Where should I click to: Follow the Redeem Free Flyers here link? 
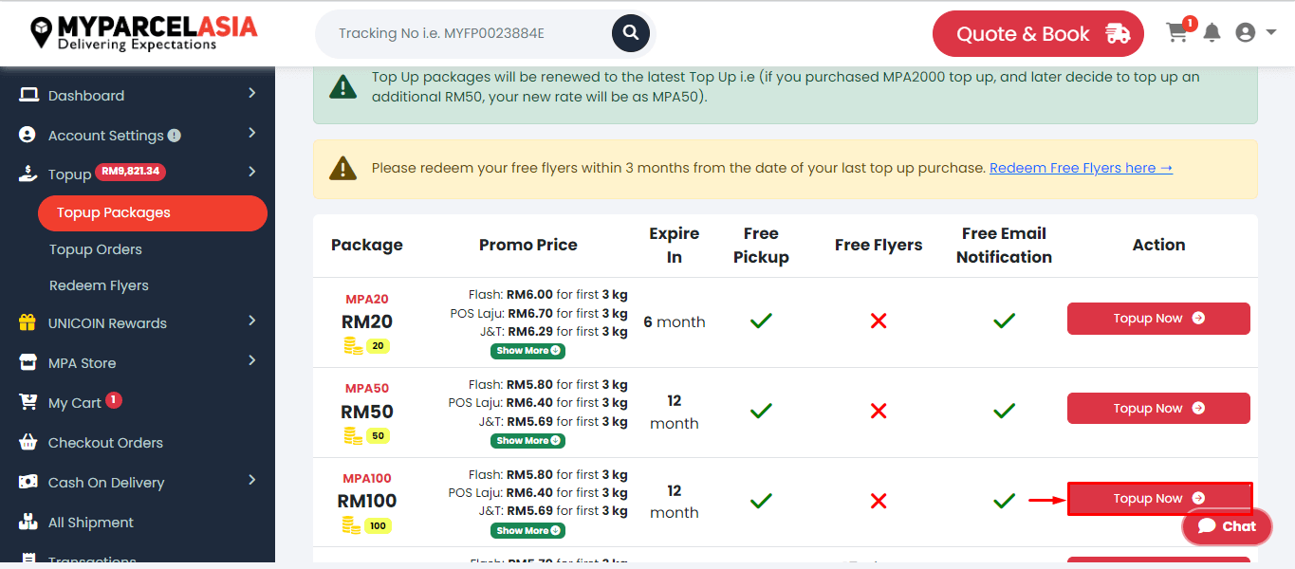pyautogui.click(x=1081, y=168)
